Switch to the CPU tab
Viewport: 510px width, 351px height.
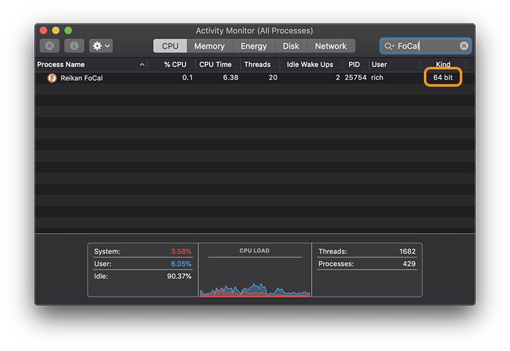click(170, 46)
